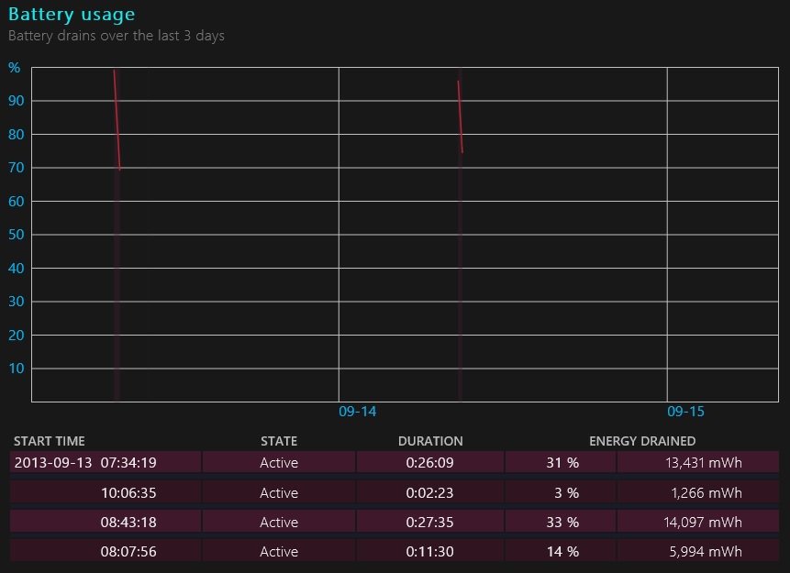This screenshot has width=790, height=573.
Task: Click Active state in the 08:43:18 row
Action: click(x=279, y=523)
